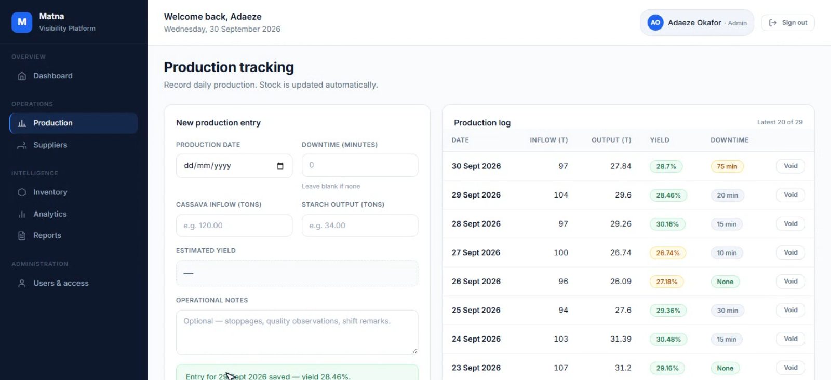Viewport: 831px width, 380px height.
Task: Void the 28 Sept 2026 entry
Action: (x=790, y=223)
